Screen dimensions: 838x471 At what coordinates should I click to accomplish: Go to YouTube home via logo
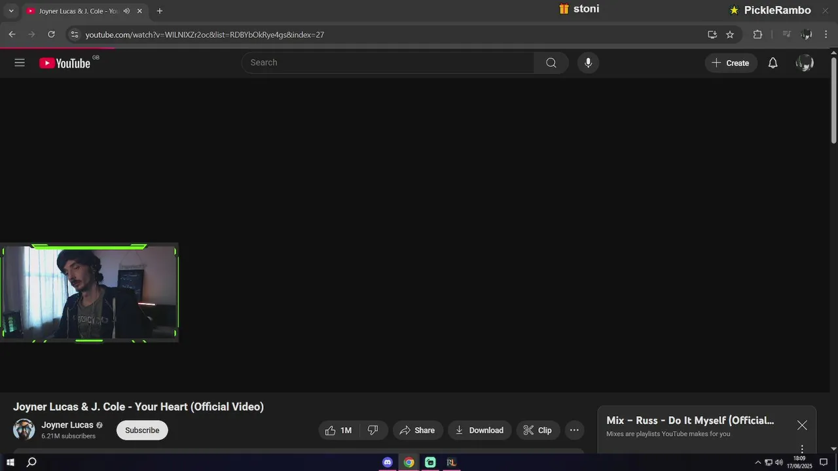[x=64, y=63]
